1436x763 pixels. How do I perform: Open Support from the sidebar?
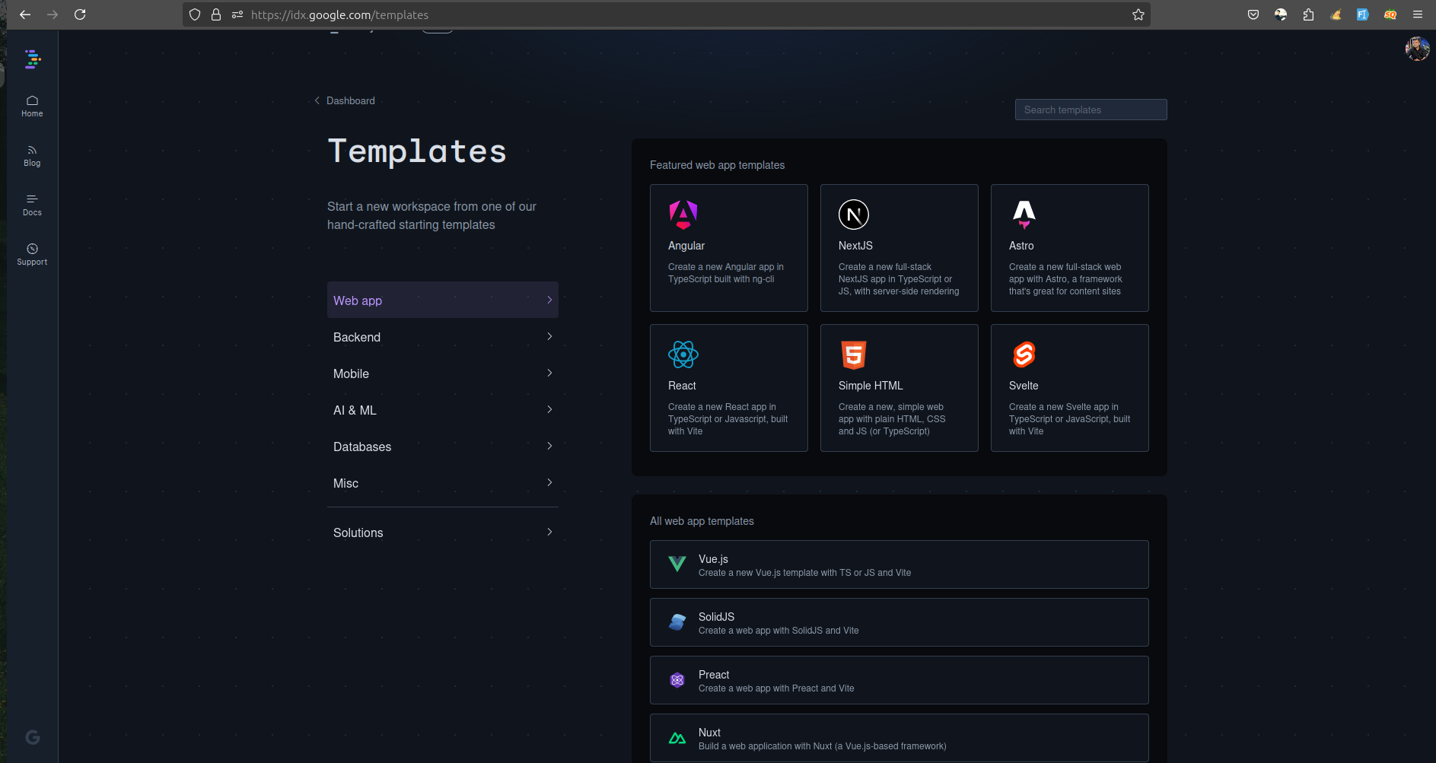click(x=32, y=255)
